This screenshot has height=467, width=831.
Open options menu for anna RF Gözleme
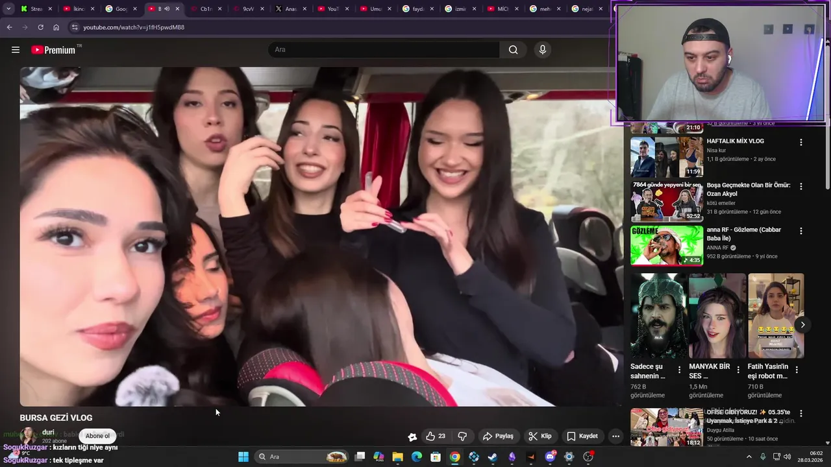pos(800,231)
